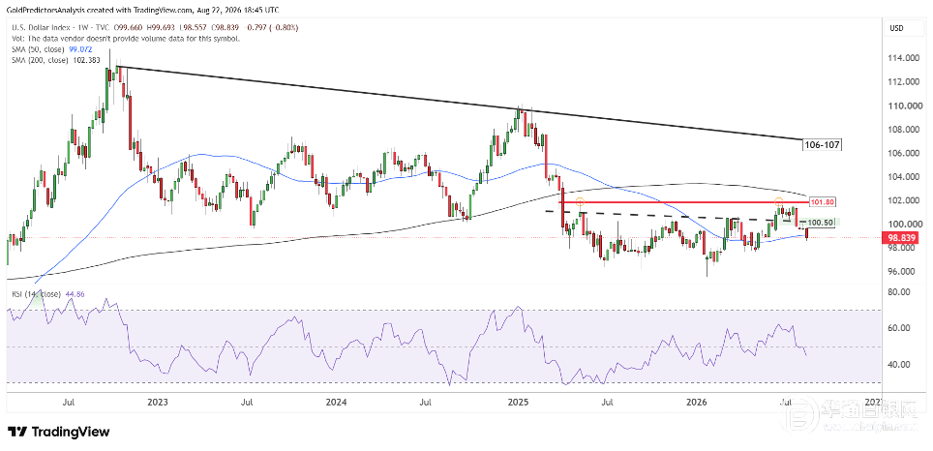Screen dimensions: 933x451
Task: Click the 2023 label on time axis
Action: (158, 403)
